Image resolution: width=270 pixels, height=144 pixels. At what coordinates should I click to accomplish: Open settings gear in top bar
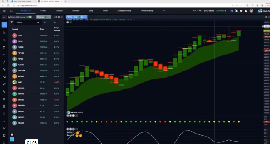coord(241,11)
